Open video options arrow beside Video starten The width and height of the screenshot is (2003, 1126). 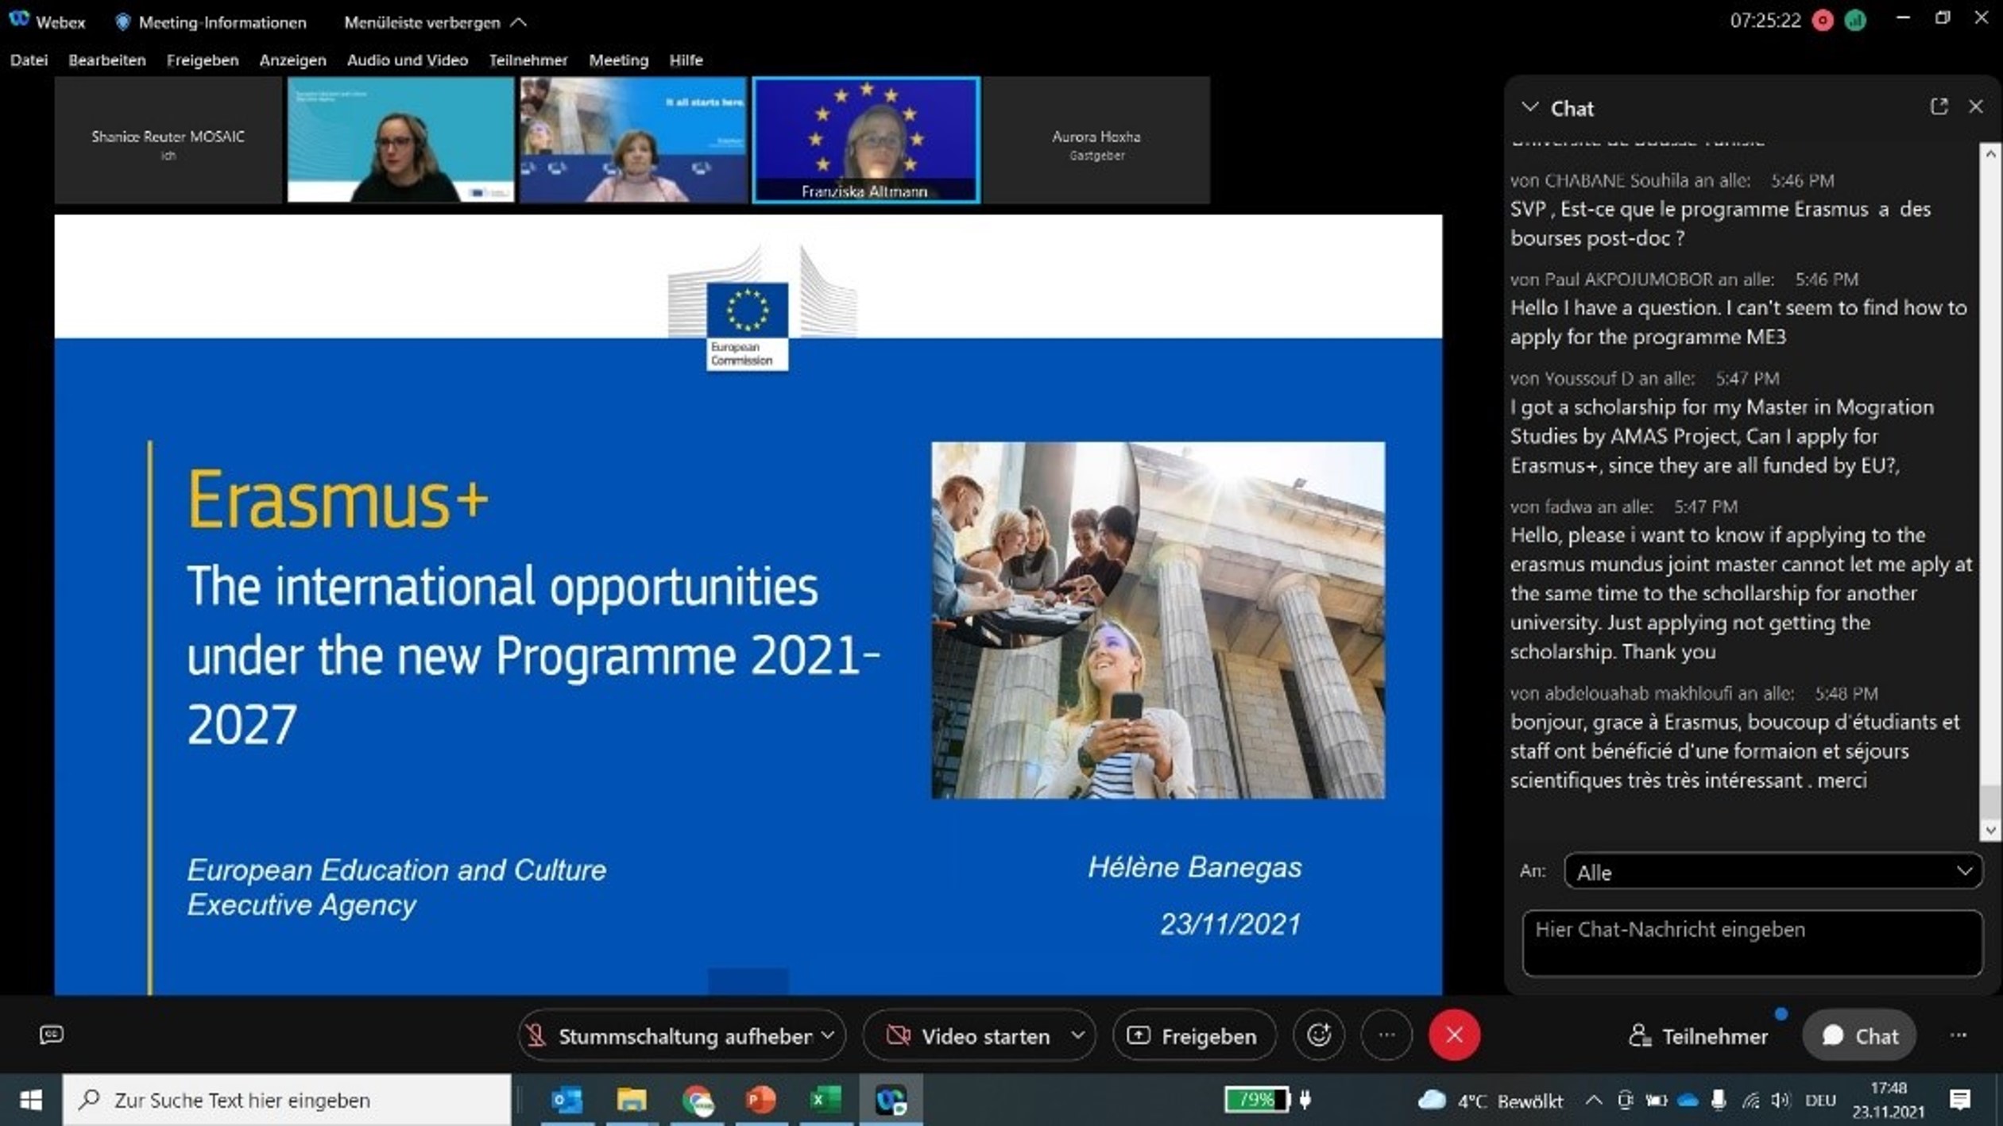1078,1035
